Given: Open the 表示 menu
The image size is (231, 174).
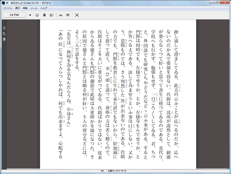Looking at the screenshot, I should pos(17,8).
